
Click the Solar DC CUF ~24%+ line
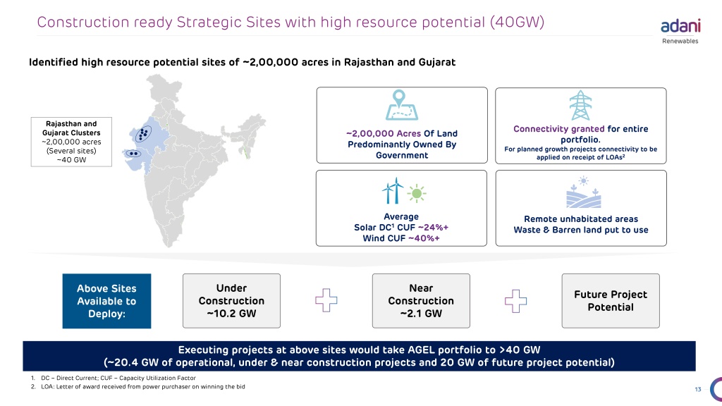coord(401,228)
